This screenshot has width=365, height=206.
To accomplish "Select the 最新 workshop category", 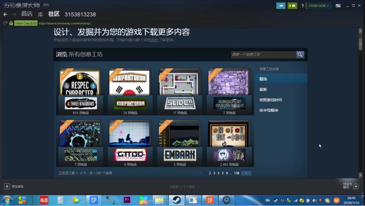I will (263, 89).
